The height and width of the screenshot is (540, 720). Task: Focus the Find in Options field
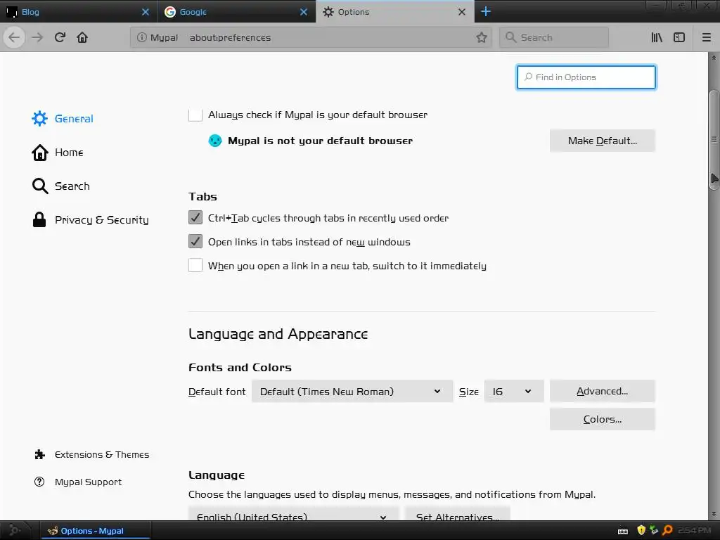tap(586, 77)
